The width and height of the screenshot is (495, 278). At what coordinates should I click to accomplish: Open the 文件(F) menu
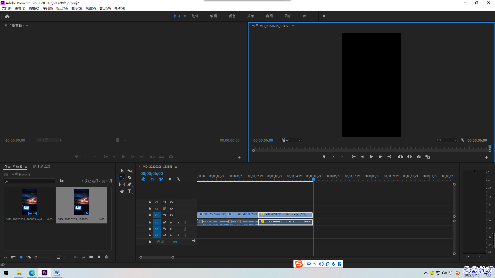(7, 8)
